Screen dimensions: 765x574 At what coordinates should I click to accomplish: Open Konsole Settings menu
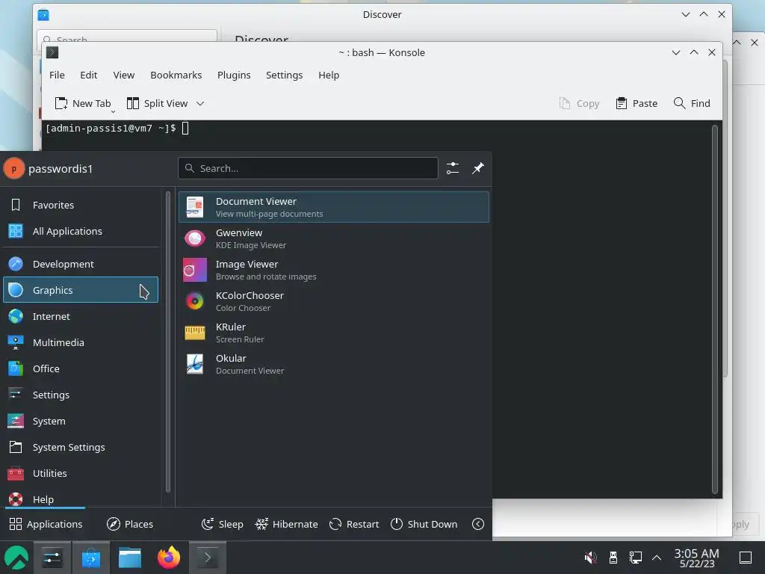click(x=285, y=75)
